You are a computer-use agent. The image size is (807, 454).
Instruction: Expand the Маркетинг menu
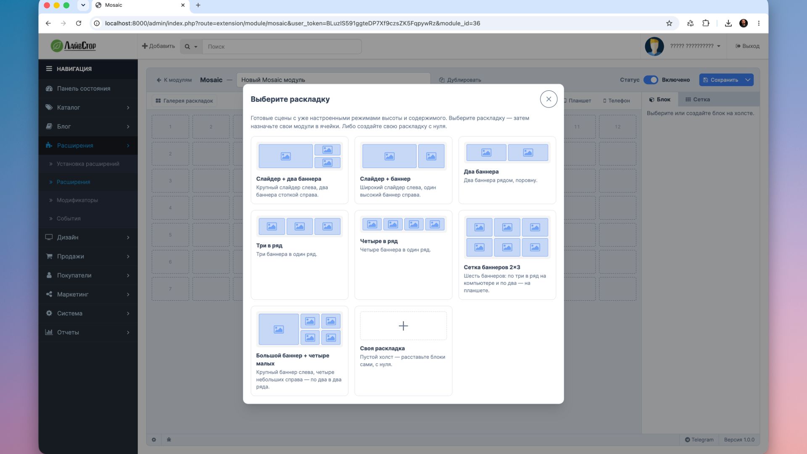(88, 294)
